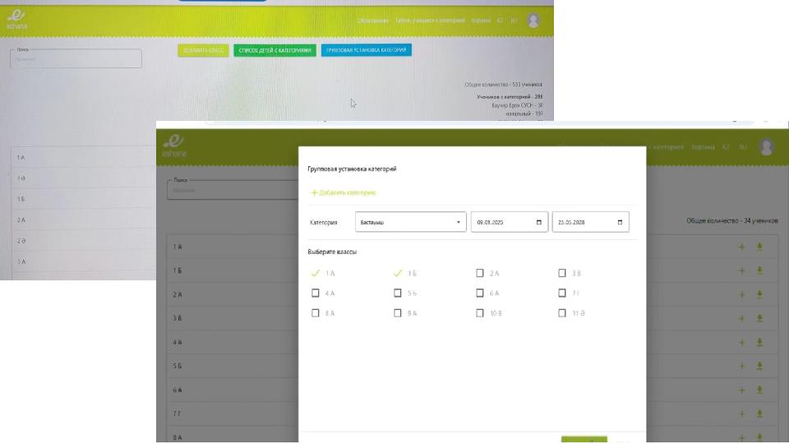Click the ashana logo in back window

tap(16, 19)
